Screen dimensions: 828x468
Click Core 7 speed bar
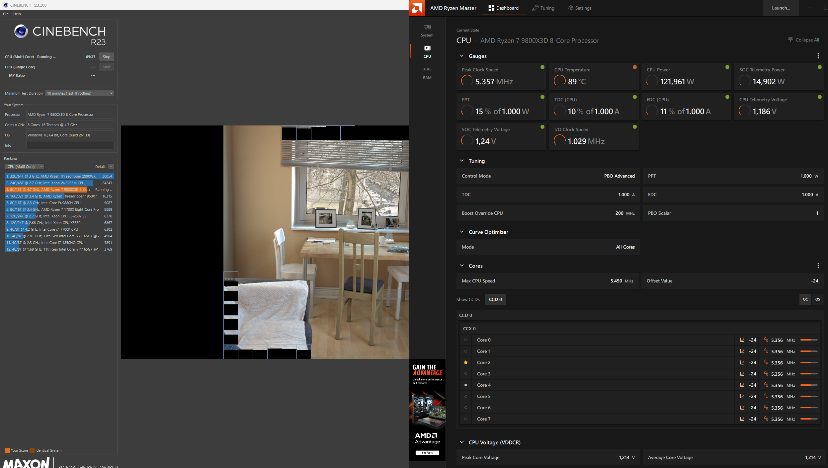tap(809, 419)
